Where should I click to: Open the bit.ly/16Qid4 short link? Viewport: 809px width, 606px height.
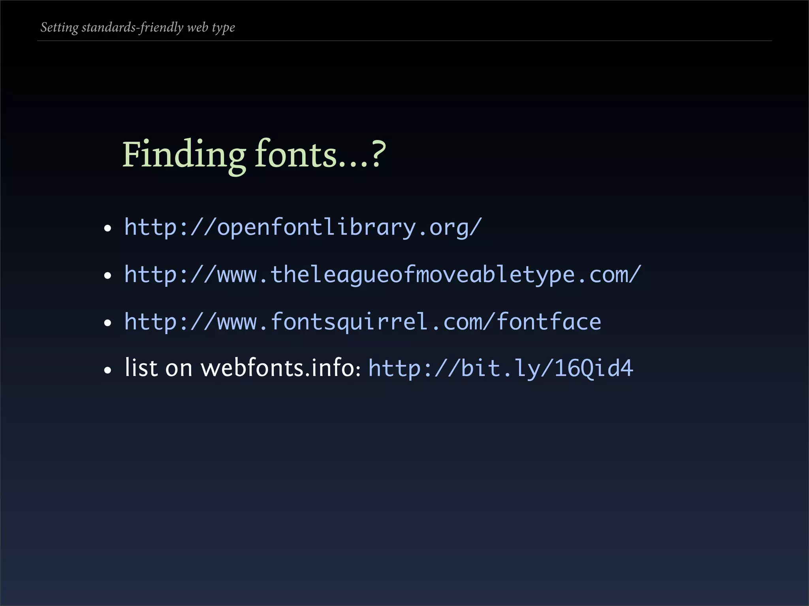(x=501, y=368)
